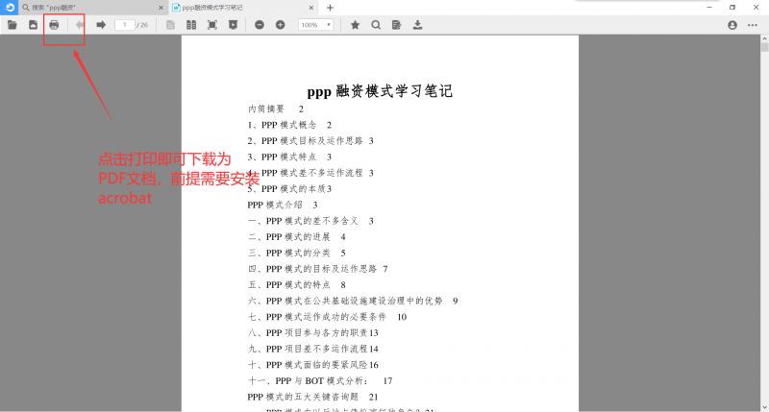The width and height of the screenshot is (769, 412).
Task: Click the page number input field
Action: point(124,25)
